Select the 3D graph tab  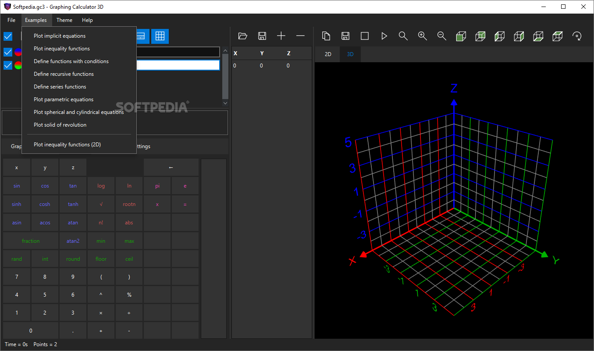pos(350,54)
